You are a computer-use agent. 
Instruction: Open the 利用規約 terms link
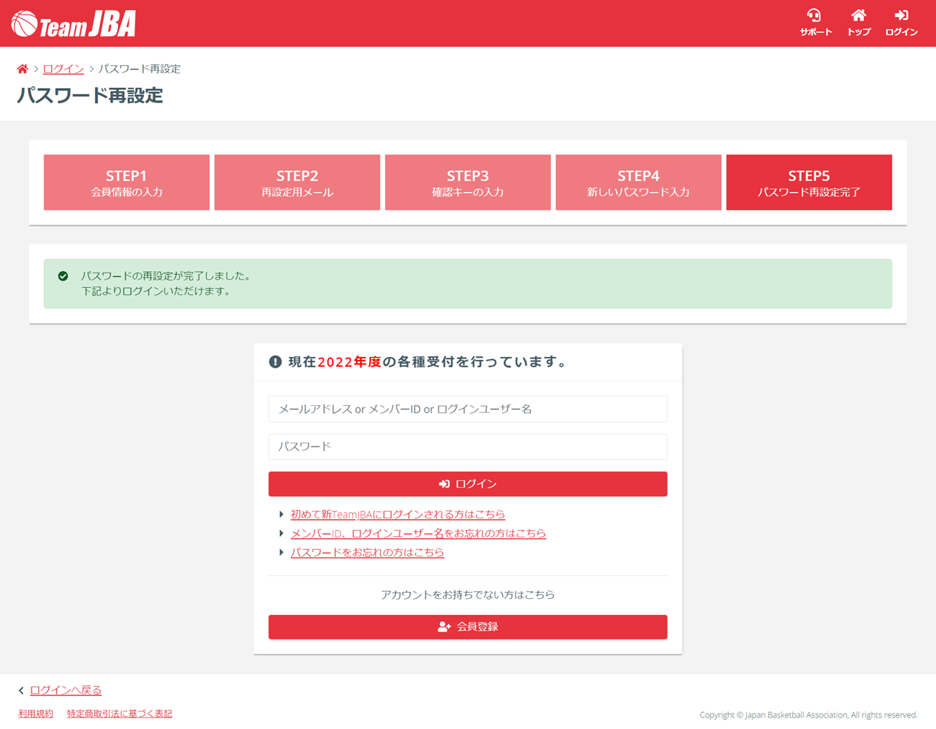[36, 714]
